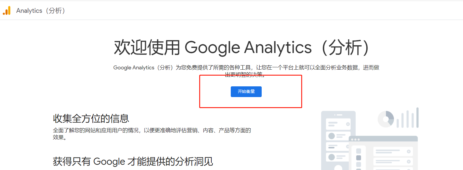Screen dimensions: 463x170
Task: Click the tallest bar in the bar chart graphic
Action: [417, 118]
